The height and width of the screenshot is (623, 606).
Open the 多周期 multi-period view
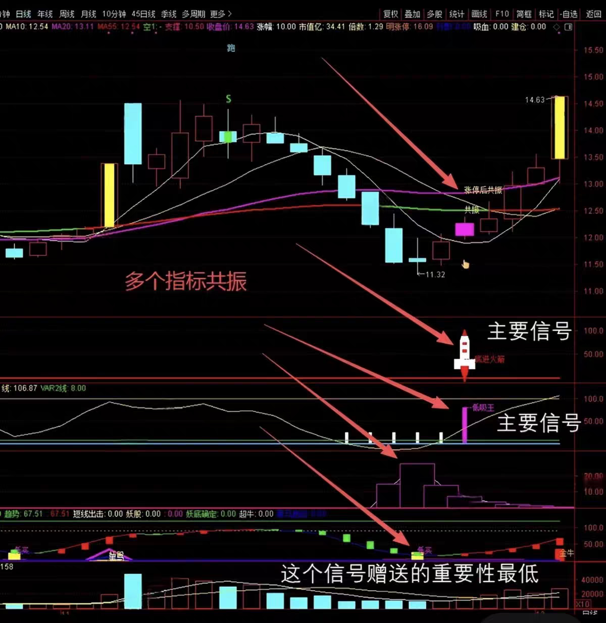(x=193, y=14)
